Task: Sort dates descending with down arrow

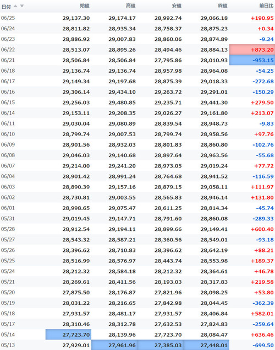Action: (22, 6)
